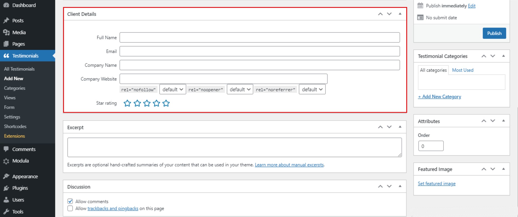Viewport: 518px width, 217px height.
Task: Collapse the Excerpt panel
Action: tap(400, 127)
